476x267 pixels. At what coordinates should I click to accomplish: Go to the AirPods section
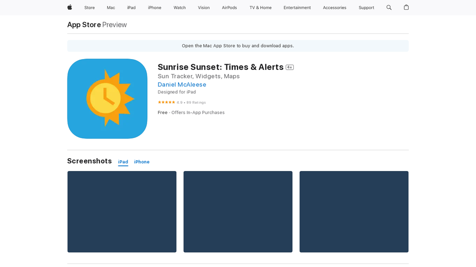tap(229, 8)
